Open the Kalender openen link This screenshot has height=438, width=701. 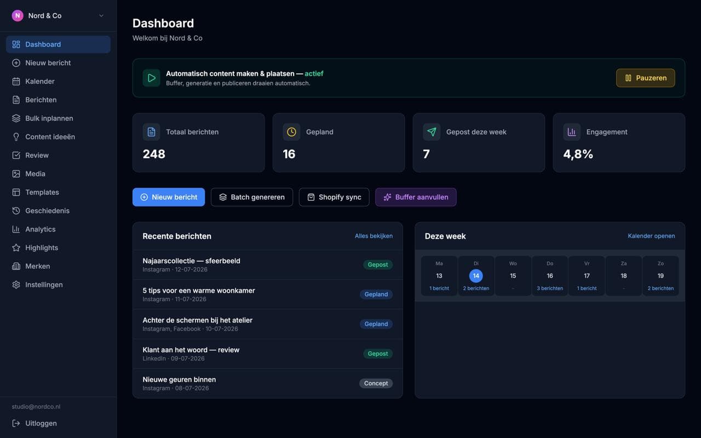click(x=651, y=236)
